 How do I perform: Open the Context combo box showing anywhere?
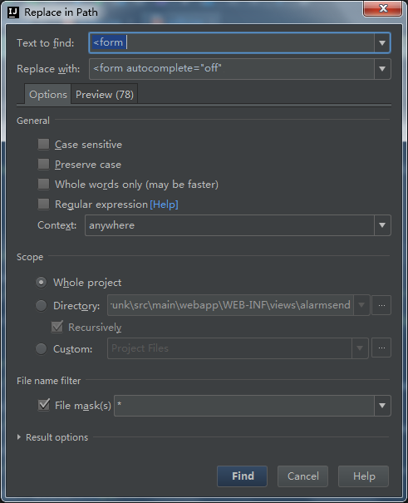point(238,225)
